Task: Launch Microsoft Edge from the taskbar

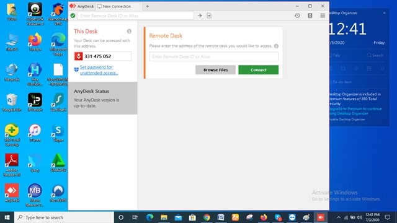Action: (x=149, y=217)
